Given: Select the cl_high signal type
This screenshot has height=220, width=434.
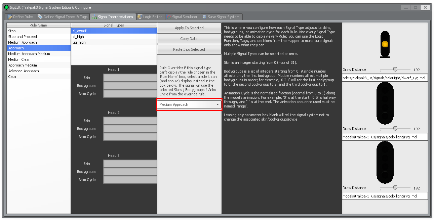Looking at the screenshot, I should point(114,37).
